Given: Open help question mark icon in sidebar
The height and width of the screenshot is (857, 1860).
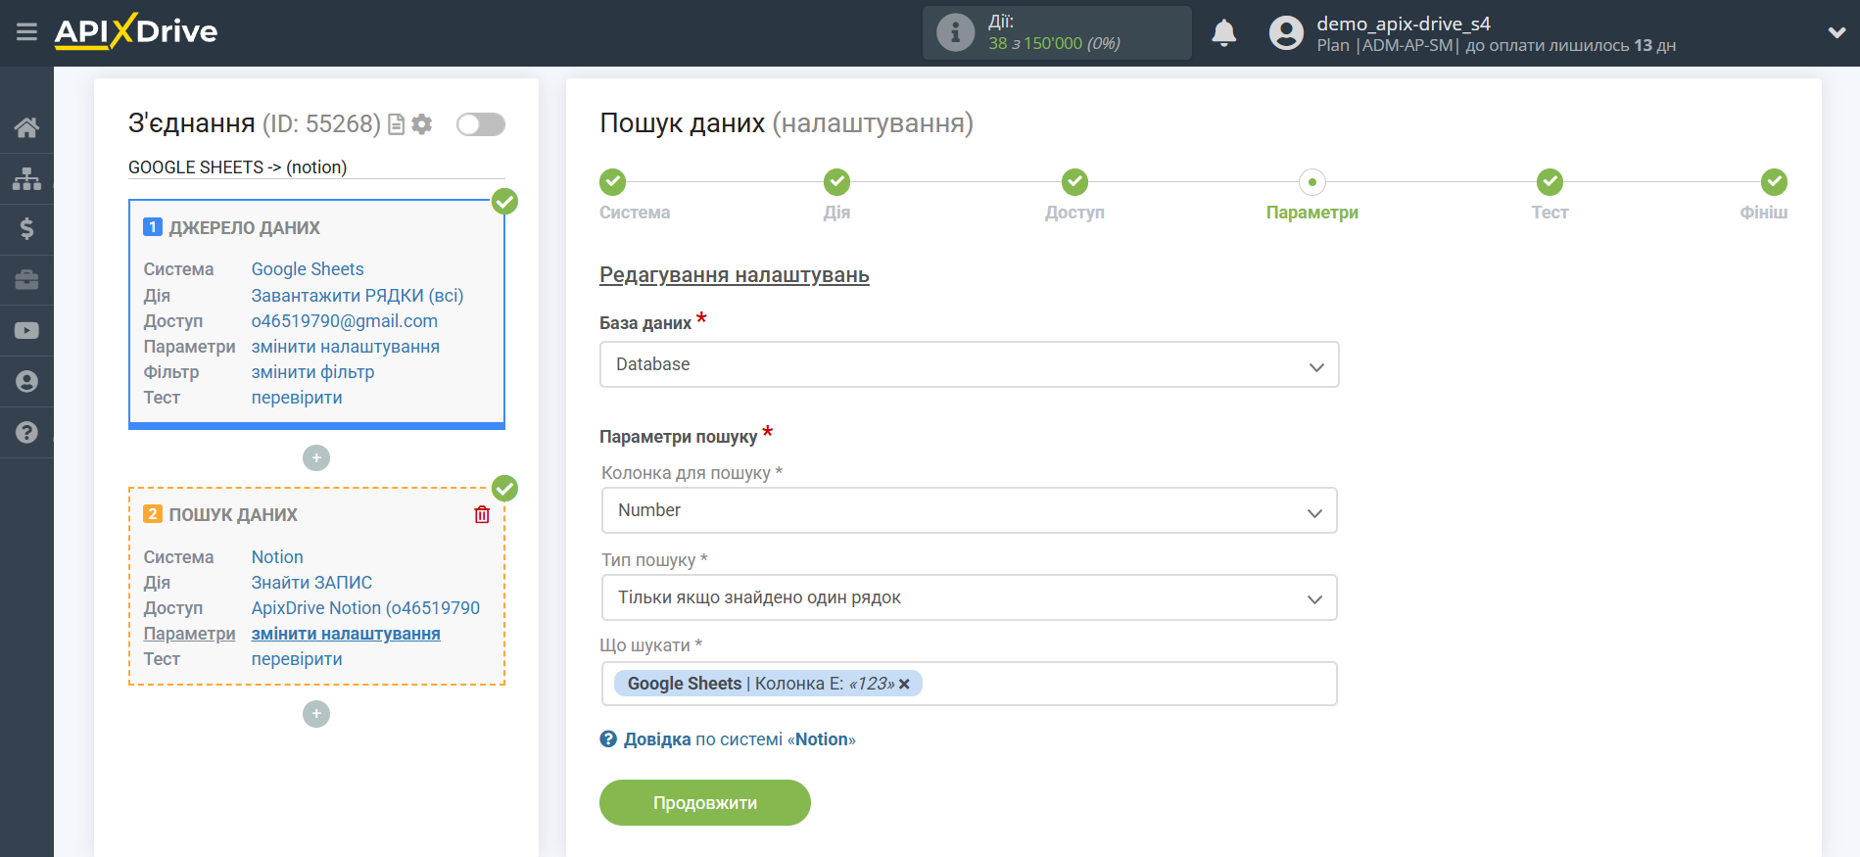Looking at the screenshot, I should pos(26,432).
